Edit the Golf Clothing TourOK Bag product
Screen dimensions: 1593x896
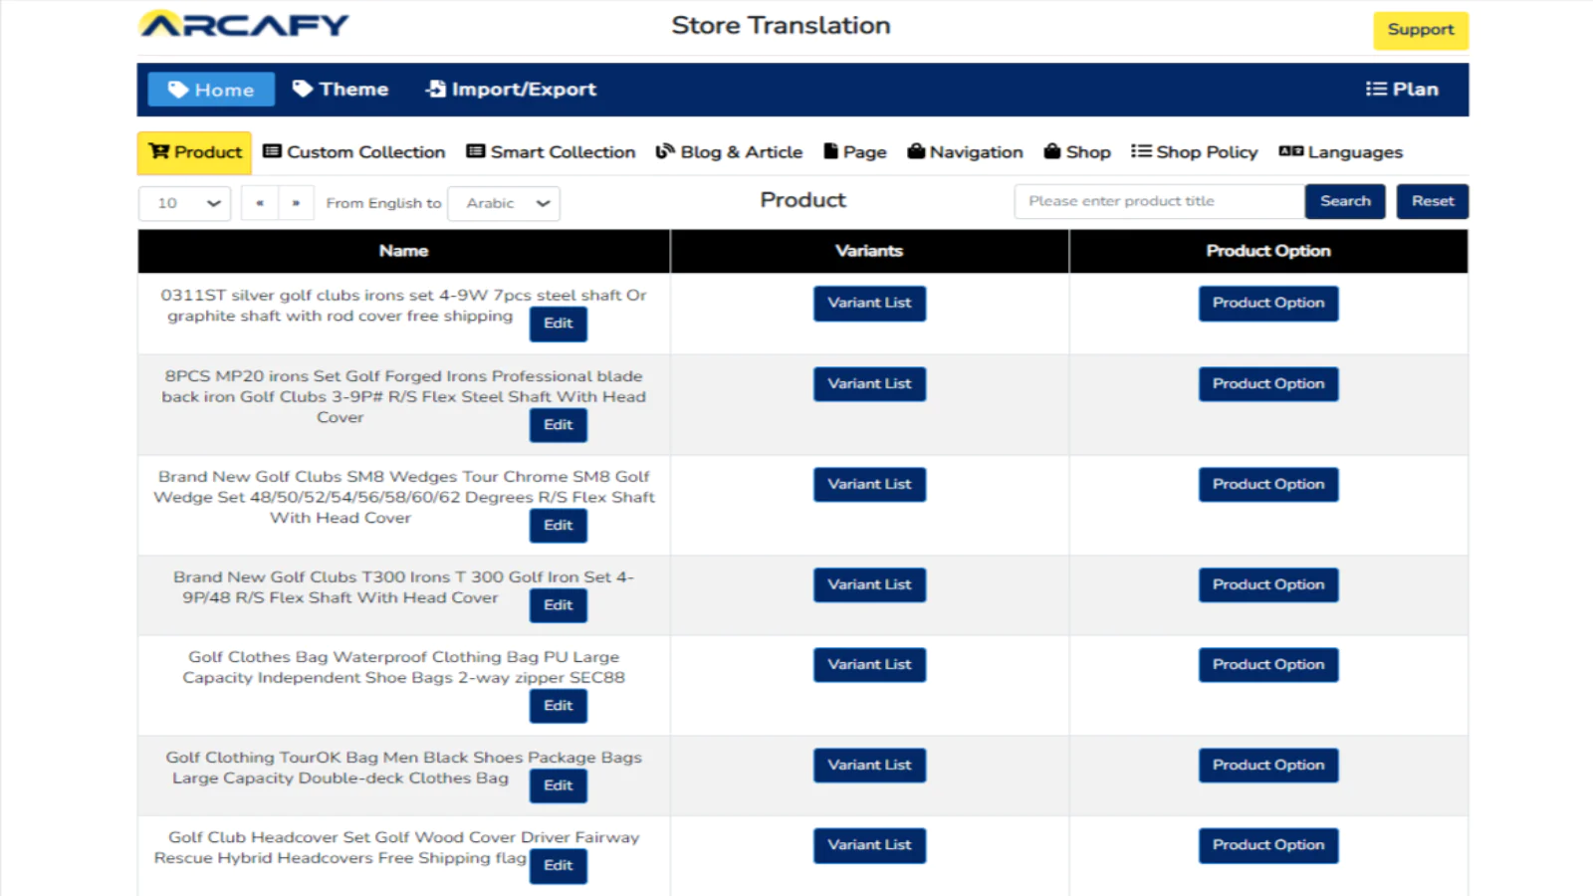(559, 785)
